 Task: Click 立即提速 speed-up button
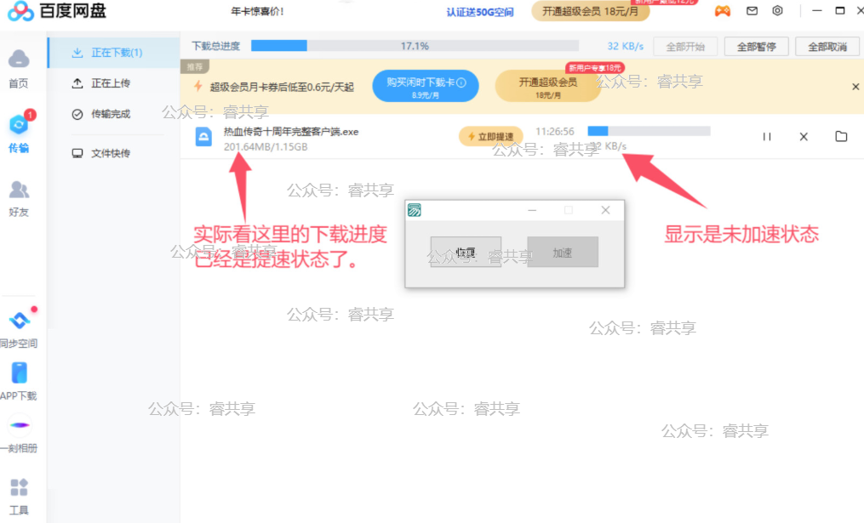pos(490,136)
